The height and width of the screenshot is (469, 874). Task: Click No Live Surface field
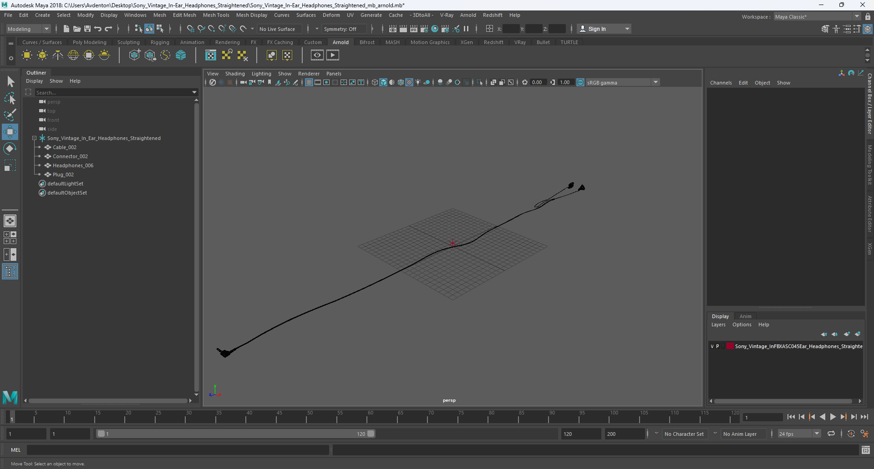[x=279, y=29]
